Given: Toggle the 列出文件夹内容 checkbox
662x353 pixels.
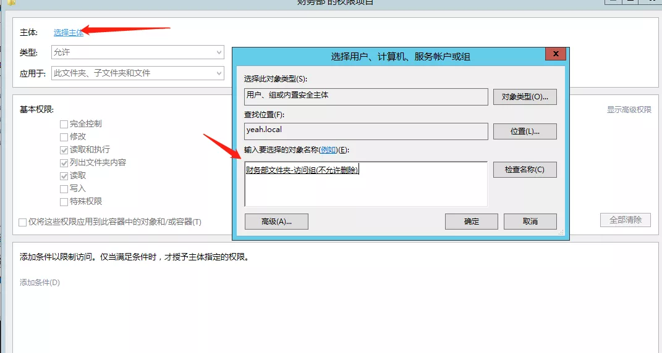Looking at the screenshot, I should pyautogui.click(x=64, y=162).
